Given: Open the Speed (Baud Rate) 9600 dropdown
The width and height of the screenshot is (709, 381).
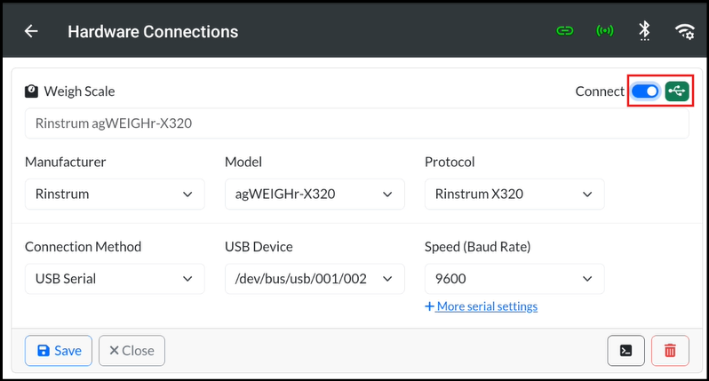Looking at the screenshot, I should (514, 279).
